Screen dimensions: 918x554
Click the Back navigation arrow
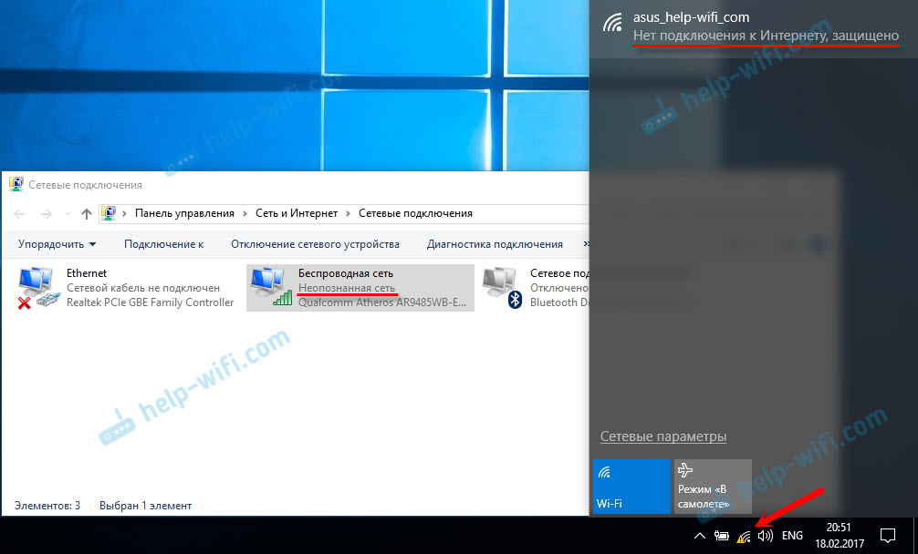[x=19, y=214]
